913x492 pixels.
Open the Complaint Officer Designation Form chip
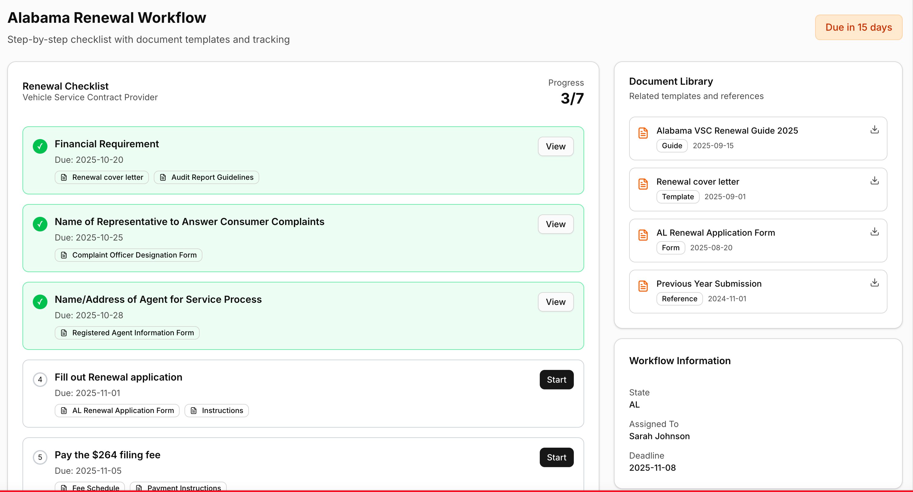coord(128,255)
